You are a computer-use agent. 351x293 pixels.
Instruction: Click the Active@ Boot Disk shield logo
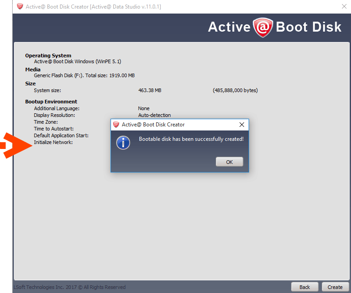click(x=263, y=28)
